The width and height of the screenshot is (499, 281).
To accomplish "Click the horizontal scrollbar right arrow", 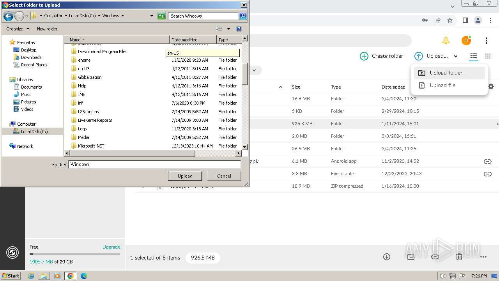I will [239, 153].
